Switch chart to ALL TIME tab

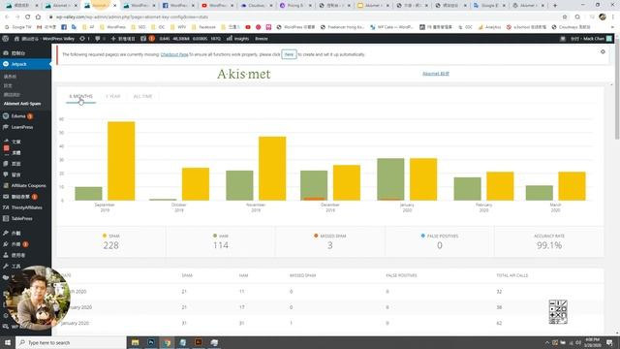coord(142,97)
